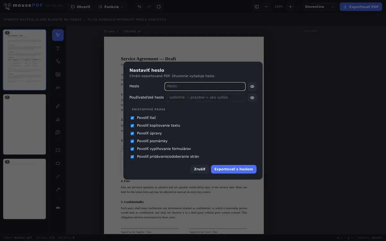Focus the Používateľské heslo input field
The height and width of the screenshot is (241, 386).
click(206, 97)
